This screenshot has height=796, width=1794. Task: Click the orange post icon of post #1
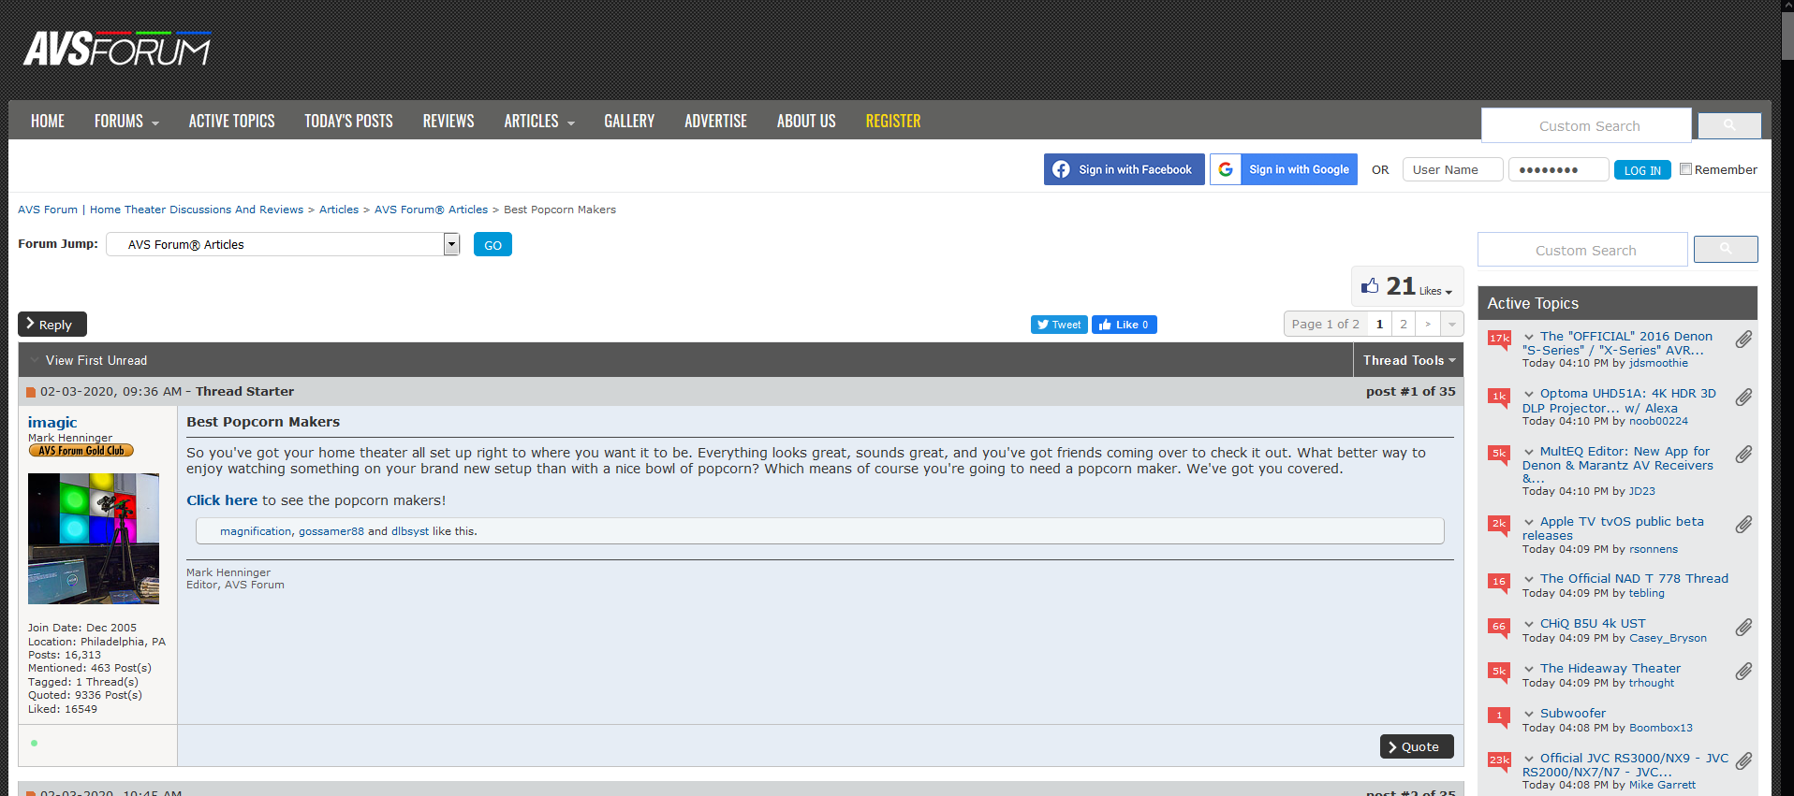coord(31,392)
